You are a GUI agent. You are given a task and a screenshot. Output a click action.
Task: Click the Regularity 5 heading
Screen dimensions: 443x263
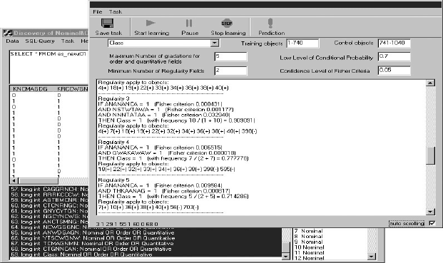pyautogui.click(x=113, y=180)
